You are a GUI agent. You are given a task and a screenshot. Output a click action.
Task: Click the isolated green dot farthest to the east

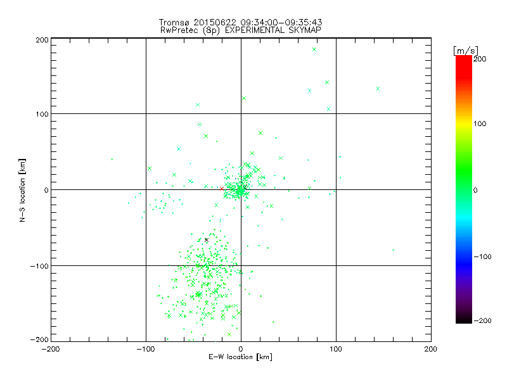(x=393, y=250)
